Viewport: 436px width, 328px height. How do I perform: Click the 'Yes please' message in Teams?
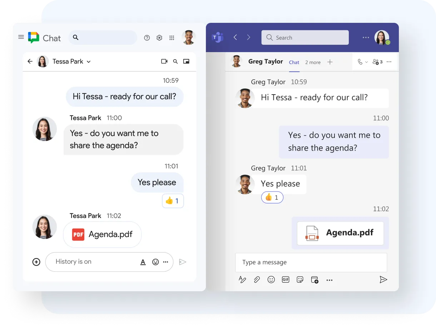point(281,184)
